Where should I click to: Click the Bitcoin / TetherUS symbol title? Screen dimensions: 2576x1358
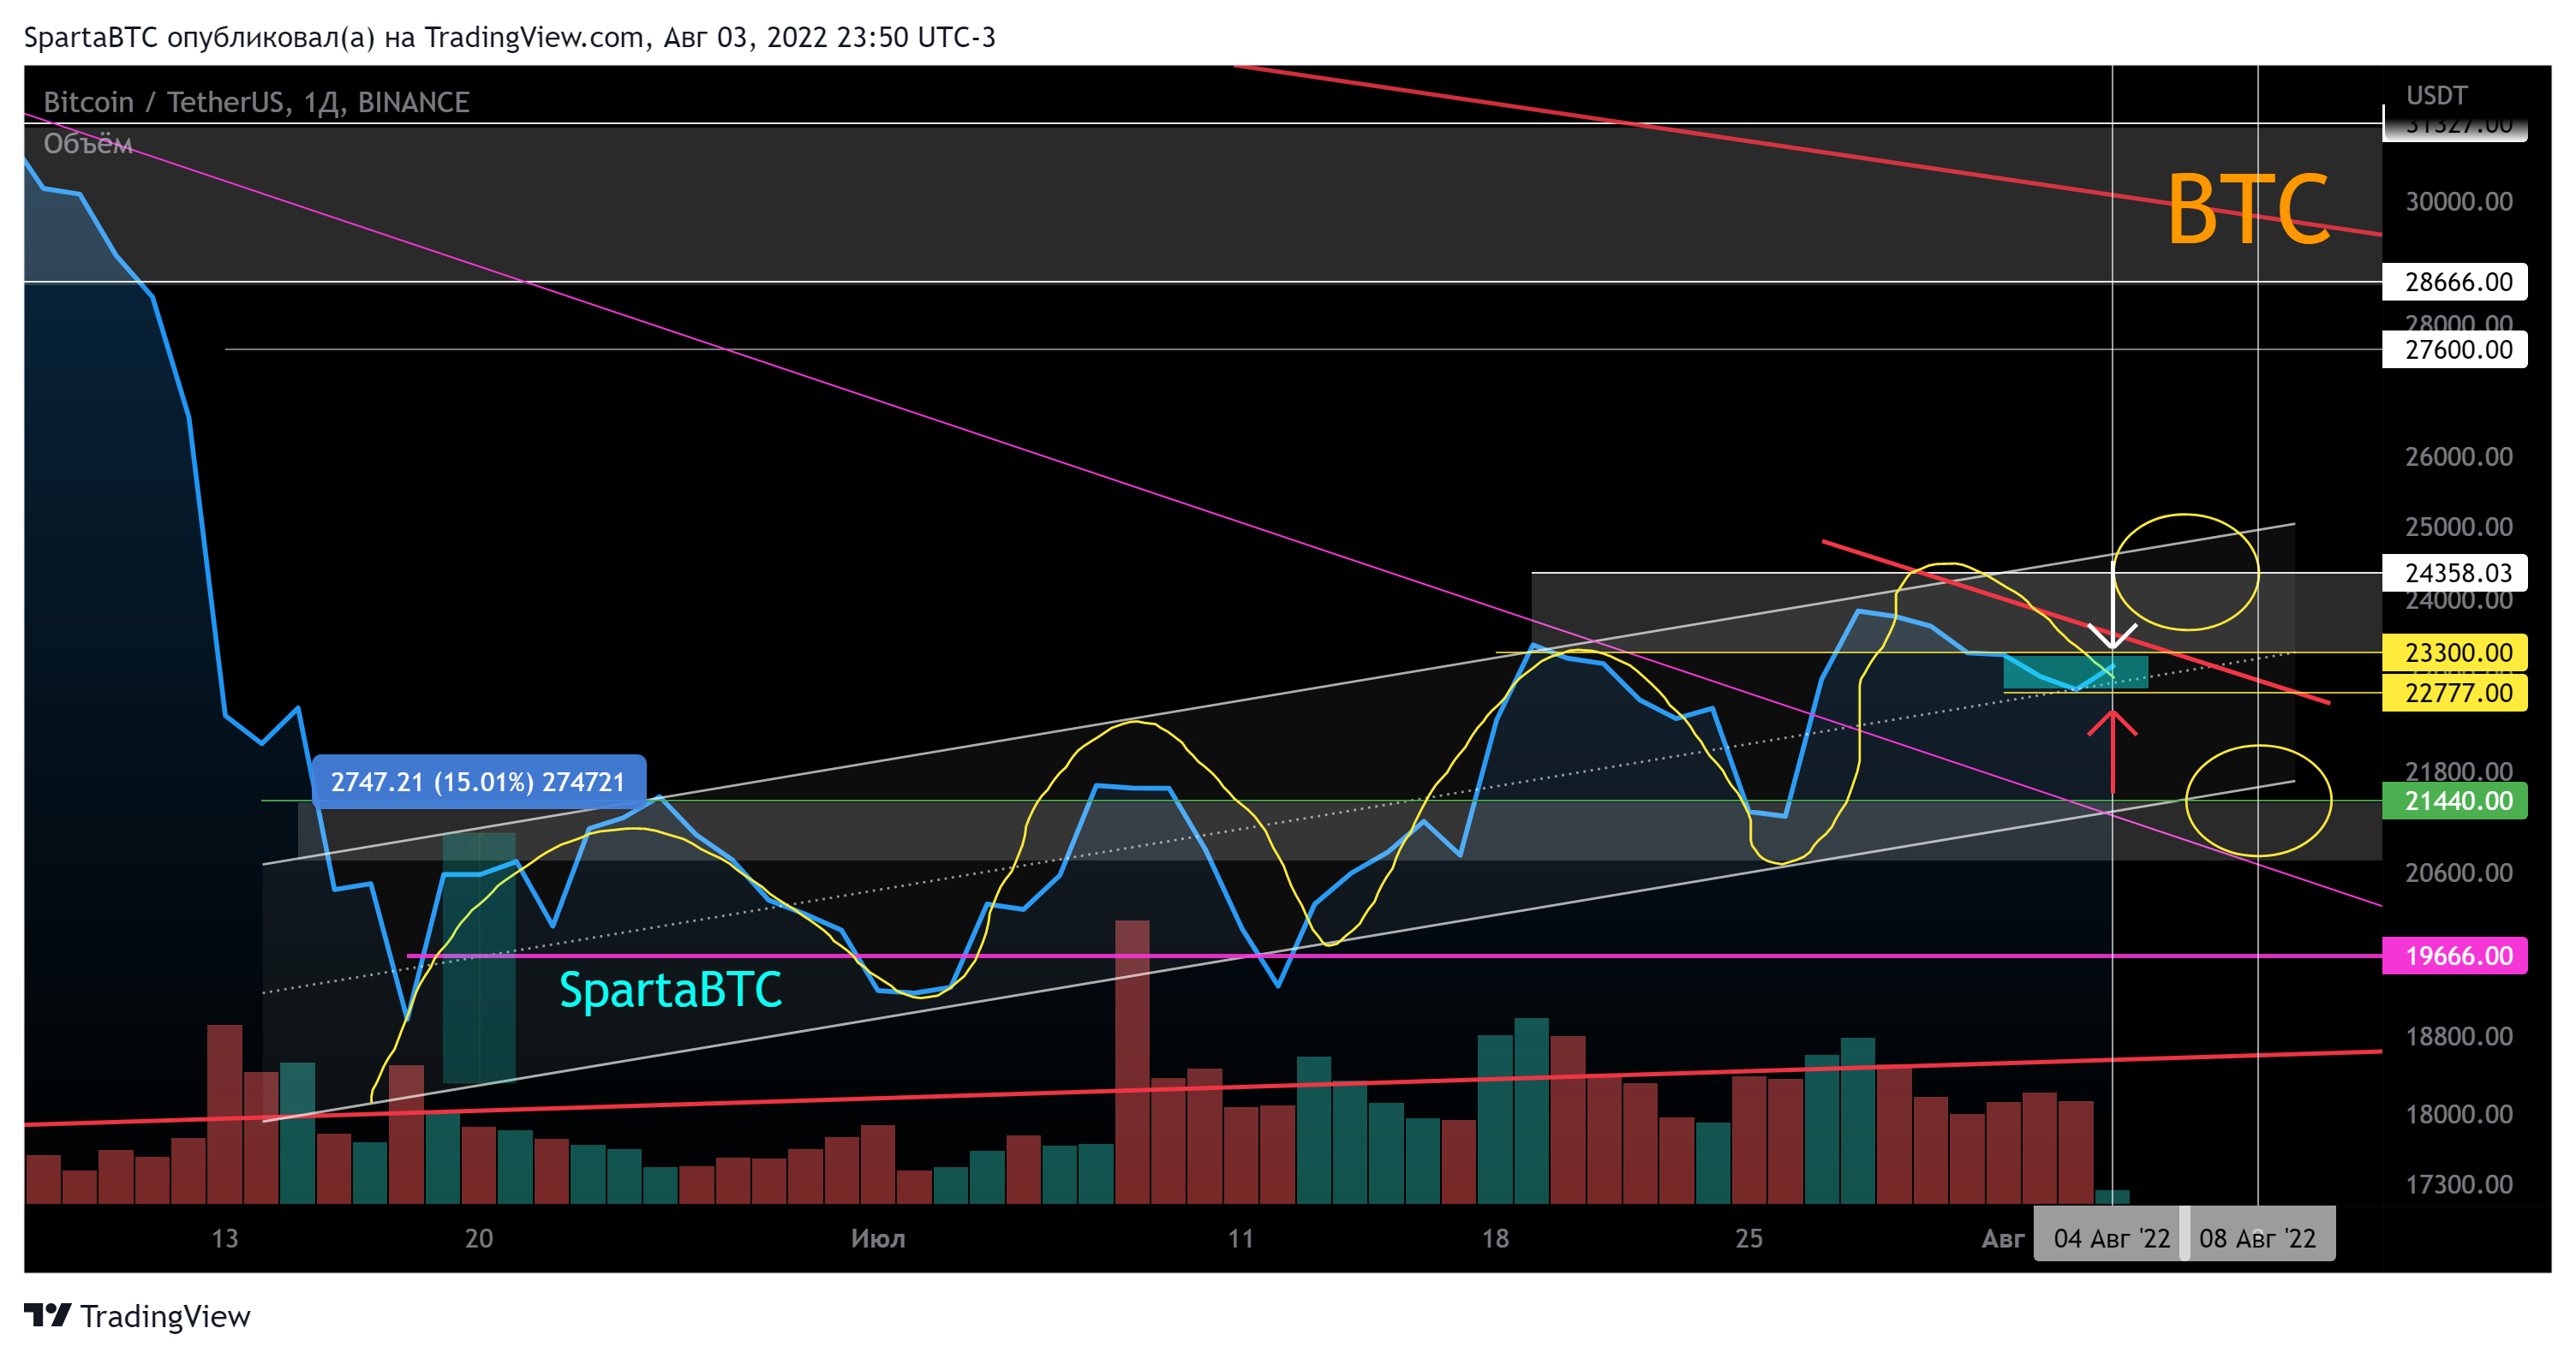tap(256, 102)
